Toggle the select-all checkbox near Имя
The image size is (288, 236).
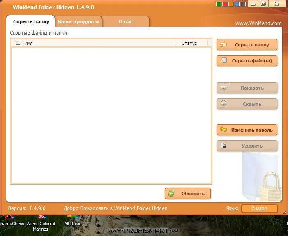coord(18,43)
